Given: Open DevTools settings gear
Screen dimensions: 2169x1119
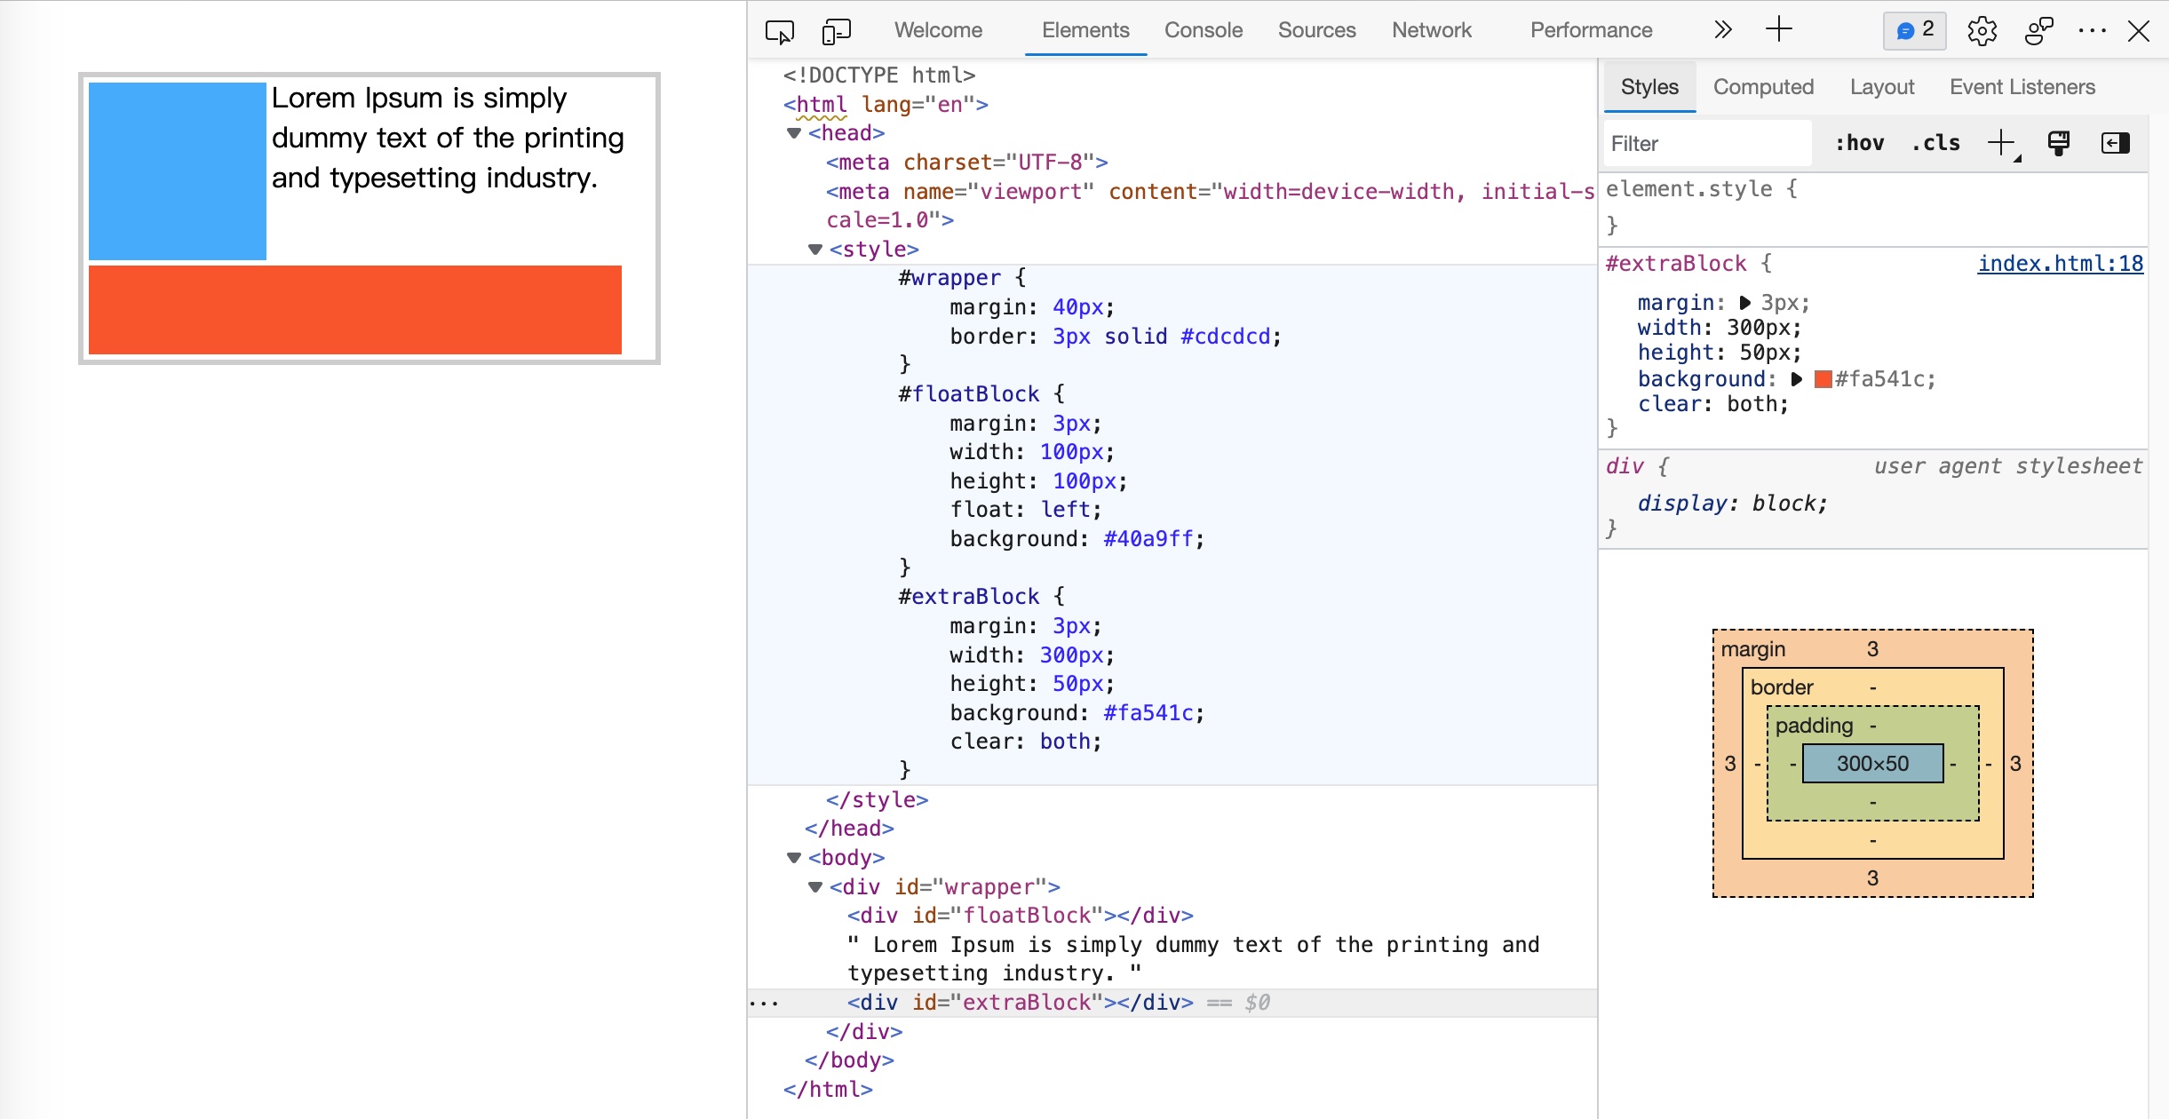Looking at the screenshot, I should pos(1982,31).
